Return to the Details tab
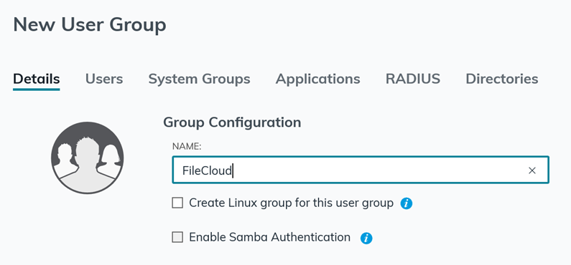The image size is (571, 265). tap(37, 79)
